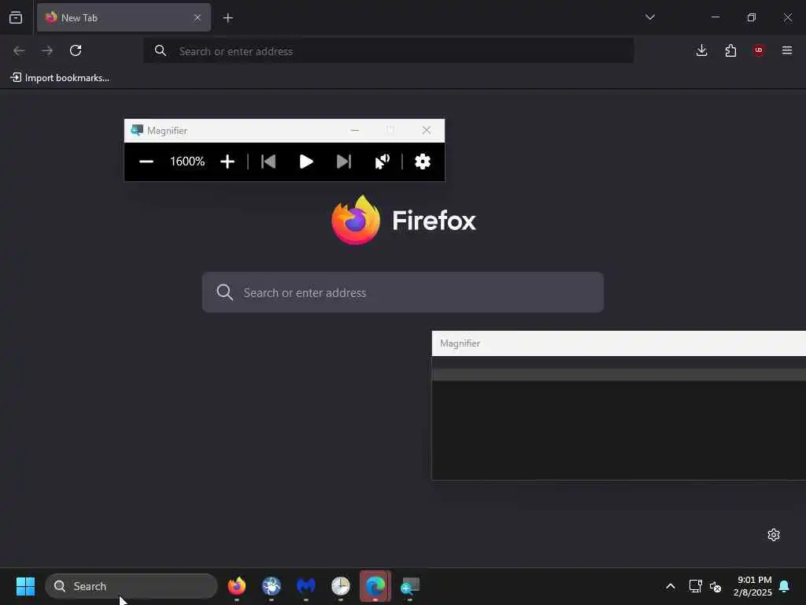Restore down the Firefox window

click(752, 17)
